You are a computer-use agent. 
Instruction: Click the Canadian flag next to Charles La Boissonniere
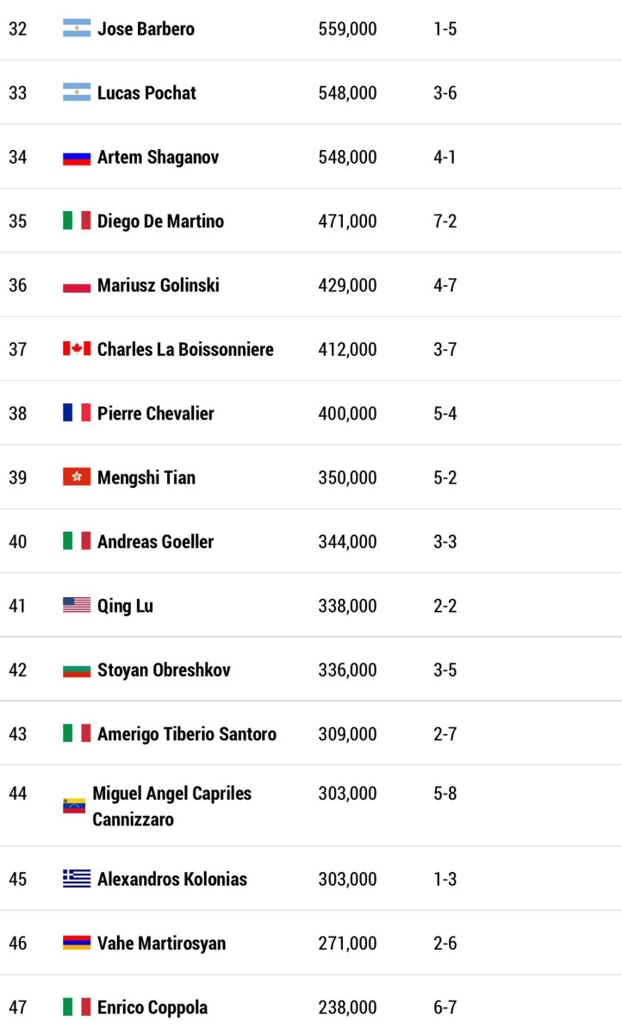pos(77,349)
